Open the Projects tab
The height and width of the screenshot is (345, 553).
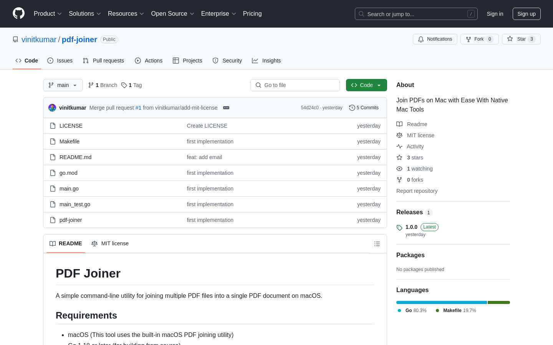(187, 61)
